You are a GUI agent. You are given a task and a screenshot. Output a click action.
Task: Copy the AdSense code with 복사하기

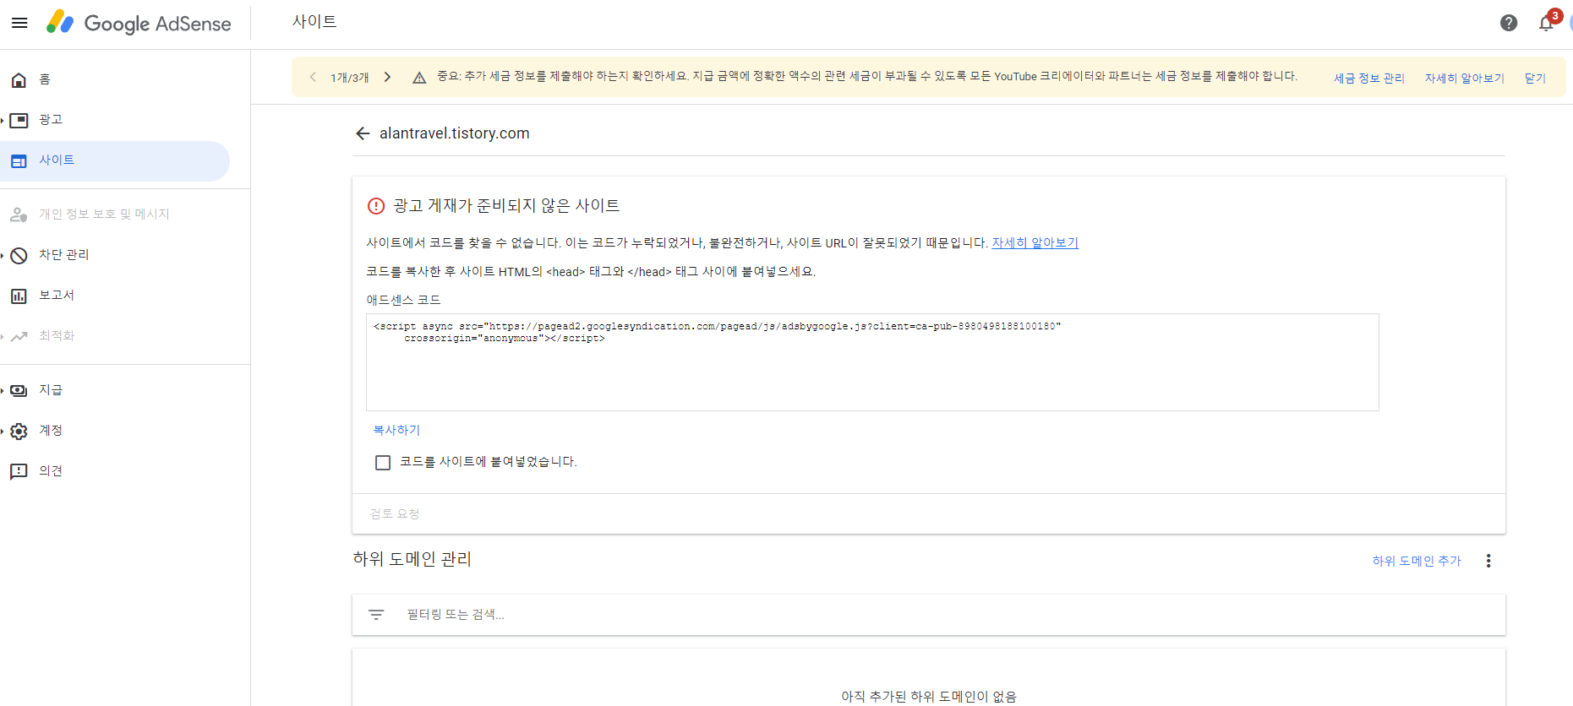(x=396, y=431)
